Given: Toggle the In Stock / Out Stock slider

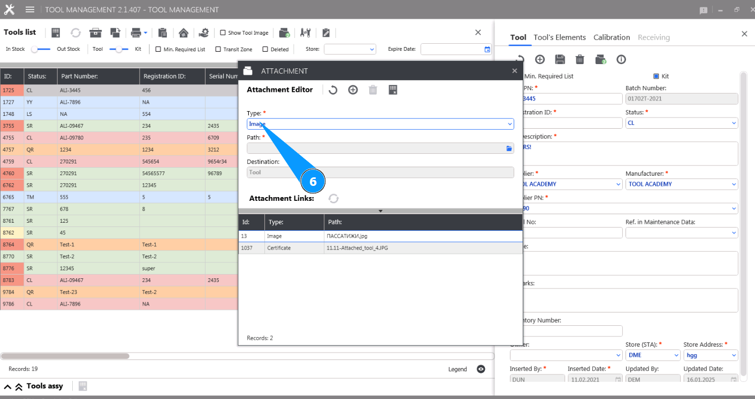Looking at the screenshot, I should pyautogui.click(x=41, y=49).
